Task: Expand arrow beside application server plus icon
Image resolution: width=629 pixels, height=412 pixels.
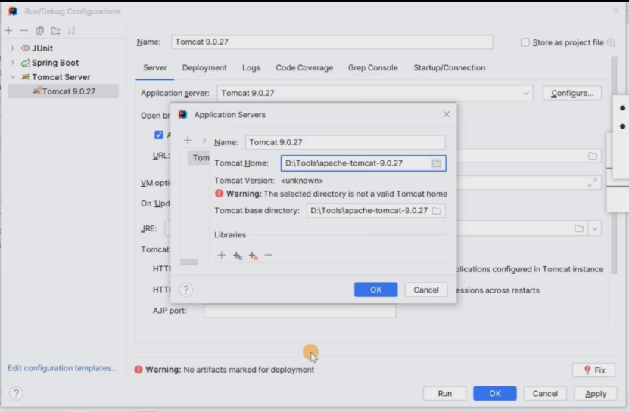Action: [204, 141]
